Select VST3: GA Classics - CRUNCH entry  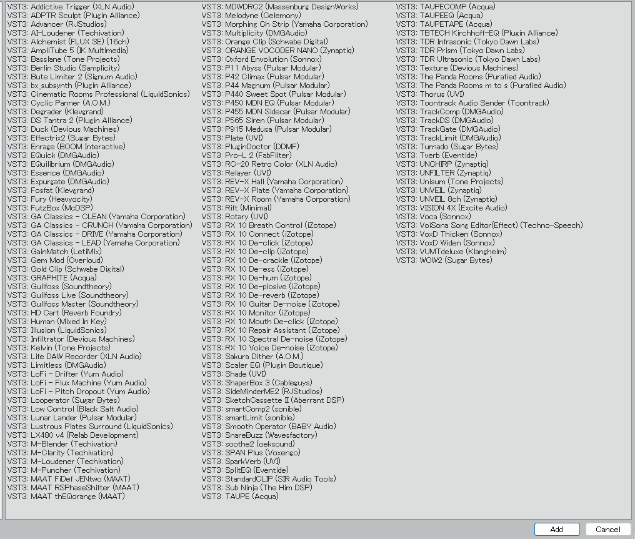[x=99, y=225]
